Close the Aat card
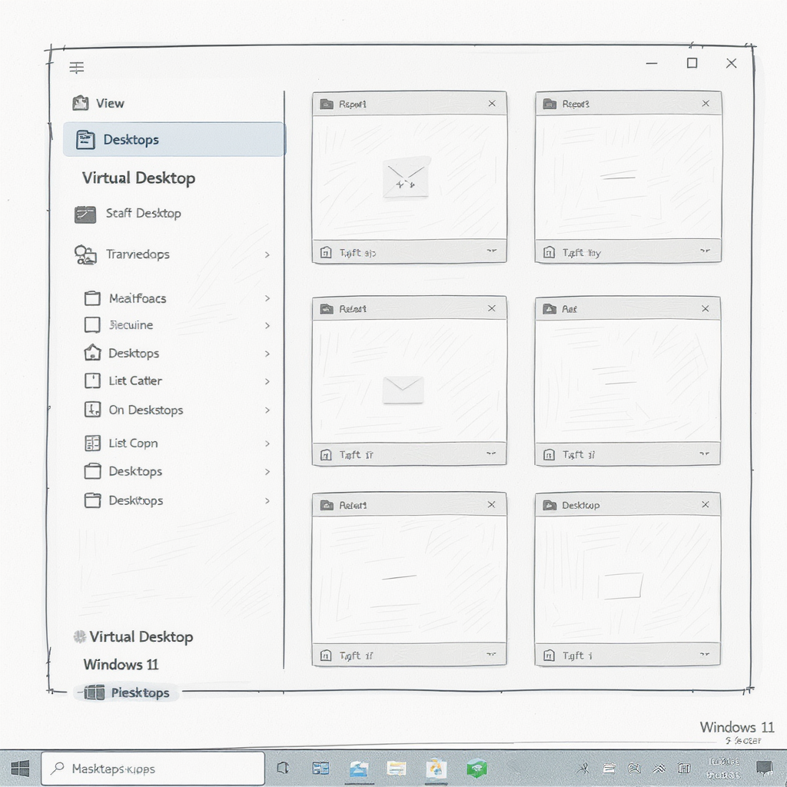This screenshot has height=787, width=787. pos(706,309)
